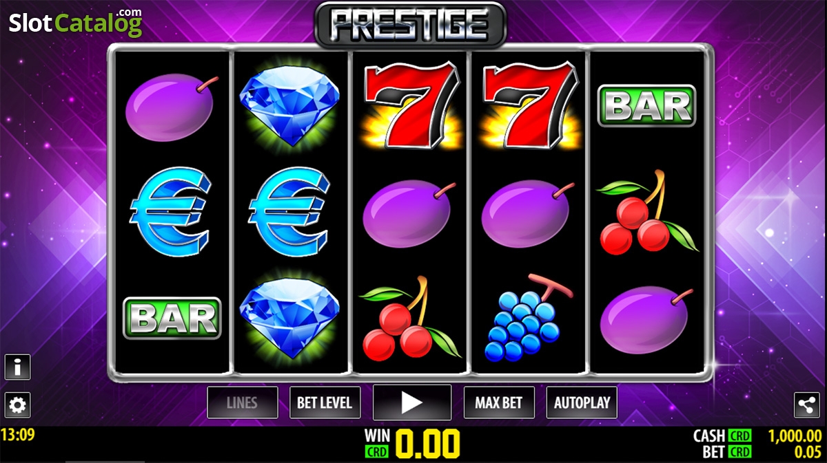Toggle bet currency CRD badge
The image size is (827, 463).
coord(739,452)
